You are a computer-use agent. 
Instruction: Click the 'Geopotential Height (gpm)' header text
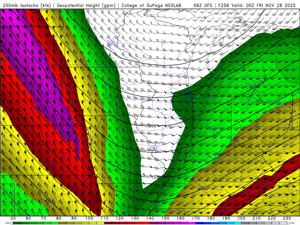86,5
